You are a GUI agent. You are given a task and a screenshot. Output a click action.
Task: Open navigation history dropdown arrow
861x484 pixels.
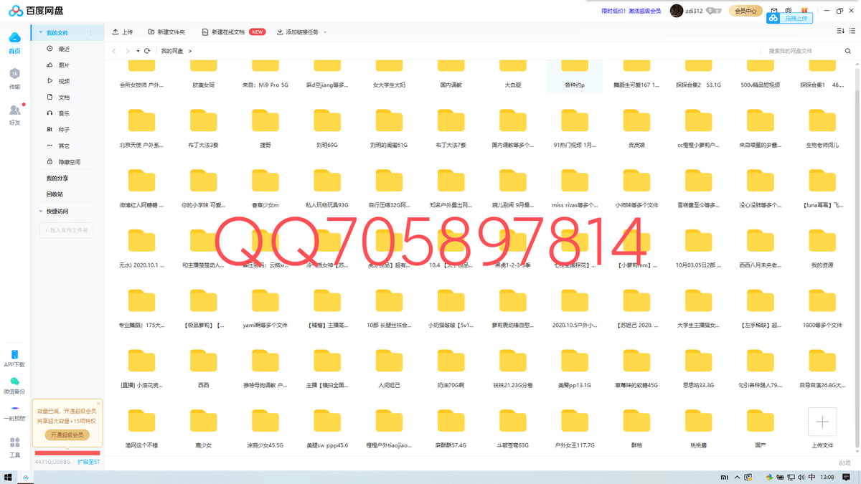pyautogui.click(x=138, y=51)
